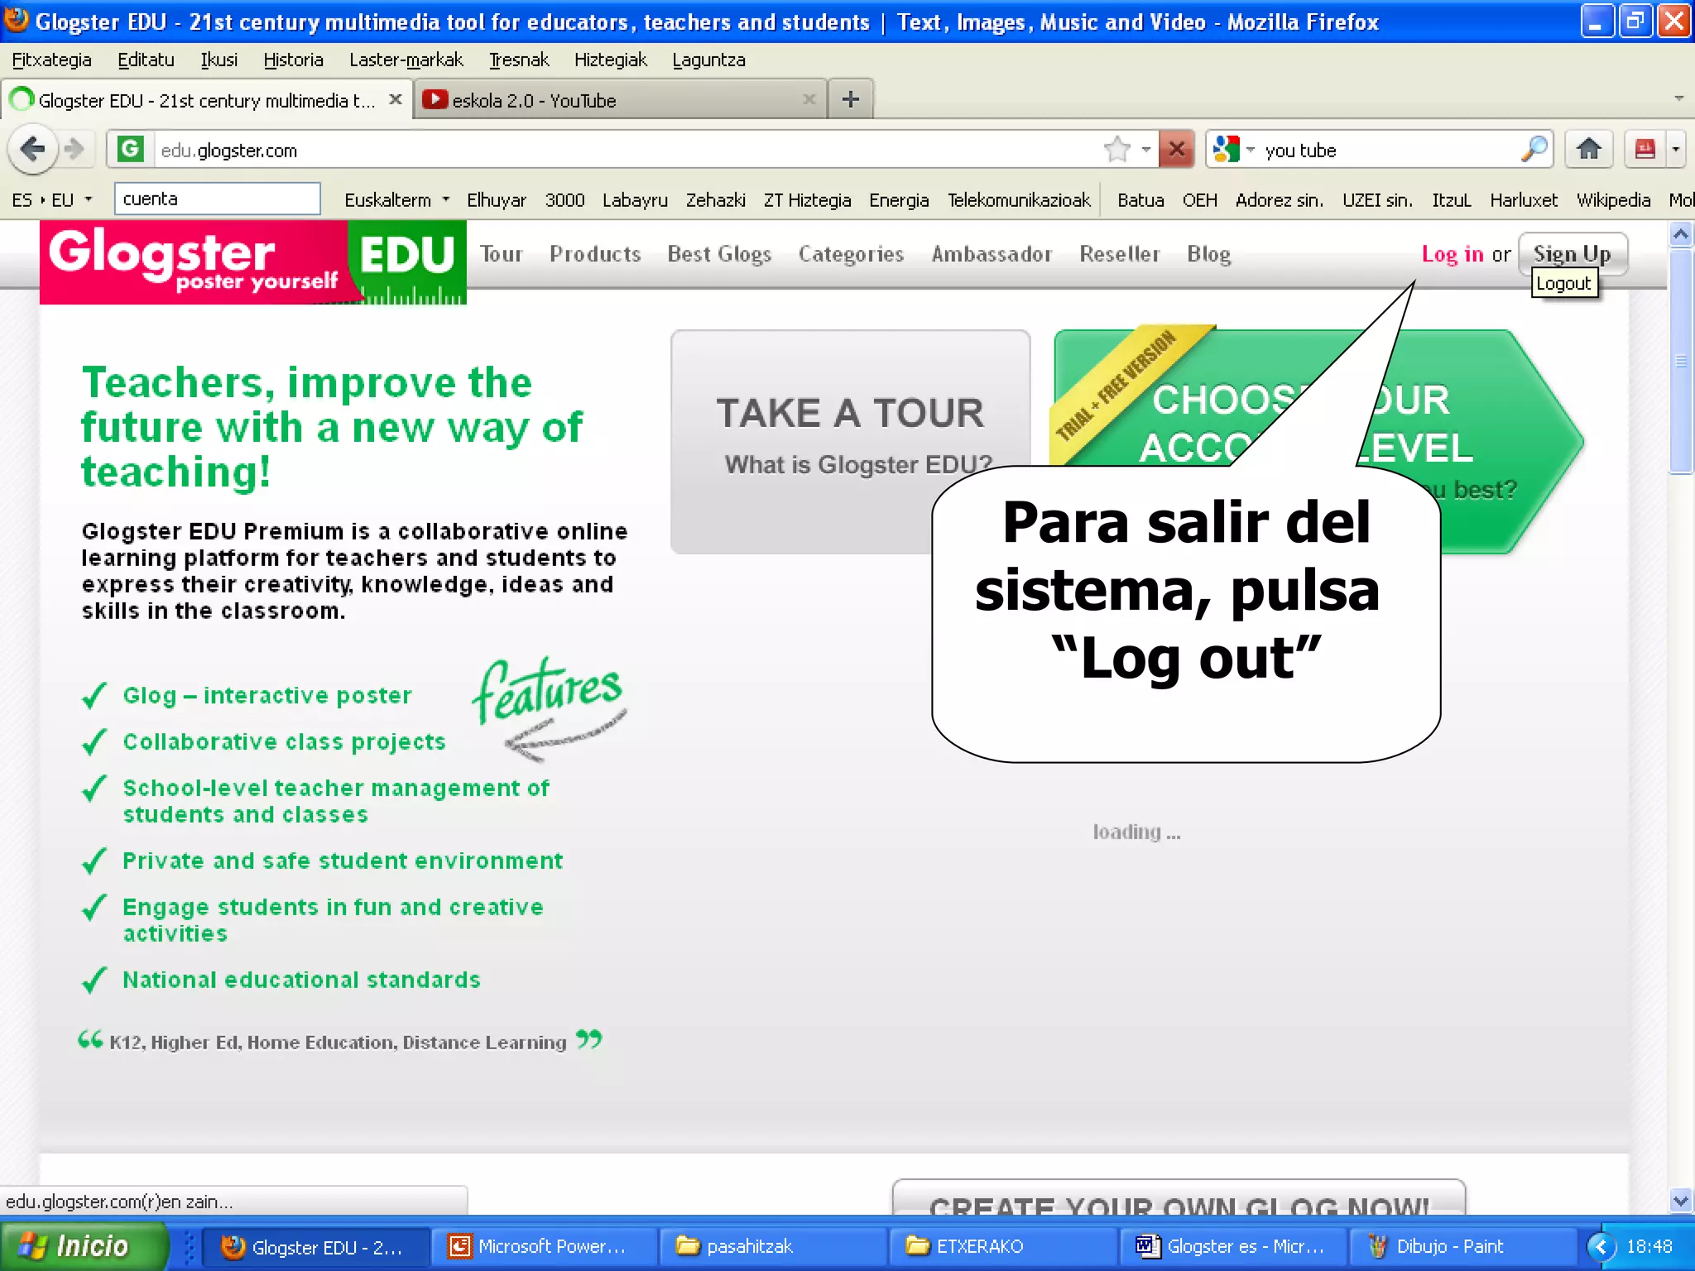Go back with the Firefox back arrow

click(32, 150)
